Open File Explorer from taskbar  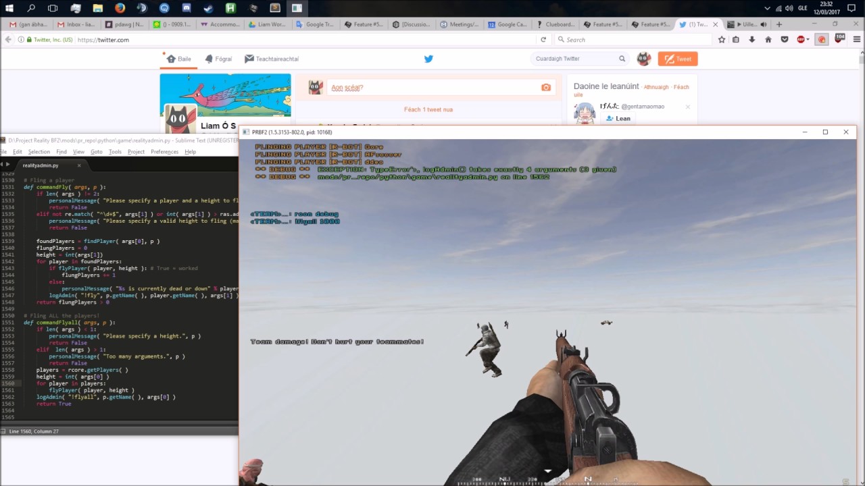click(97, 8)
